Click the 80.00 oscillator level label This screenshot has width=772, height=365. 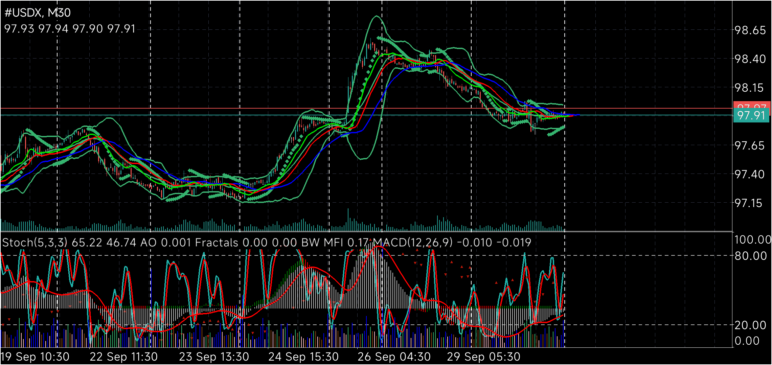tap(750, 256)
